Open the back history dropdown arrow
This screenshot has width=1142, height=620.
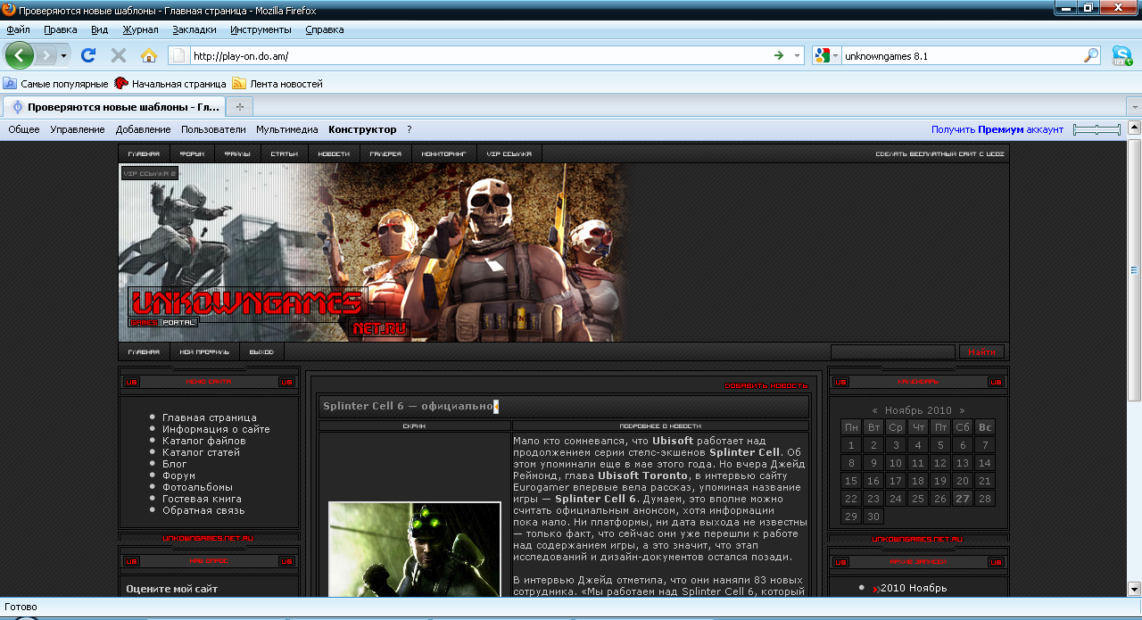pyautogui.click(x=64, y=55)
